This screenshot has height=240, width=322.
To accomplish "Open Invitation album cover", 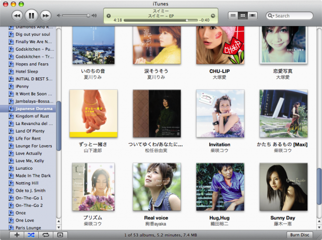I will tap(220, 113).
